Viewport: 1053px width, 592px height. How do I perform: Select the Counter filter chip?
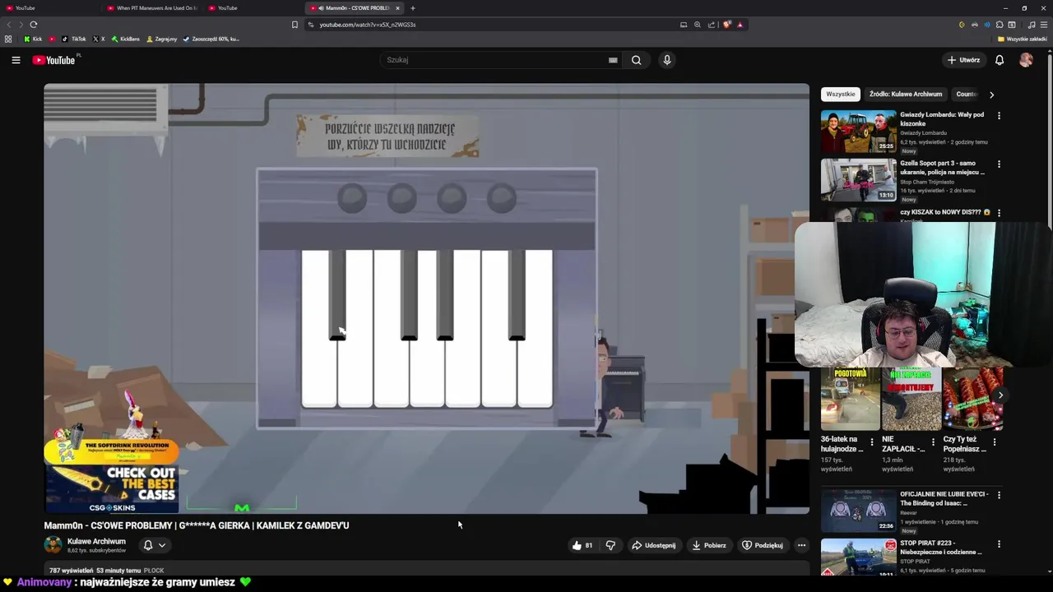(x=967, y=95)
